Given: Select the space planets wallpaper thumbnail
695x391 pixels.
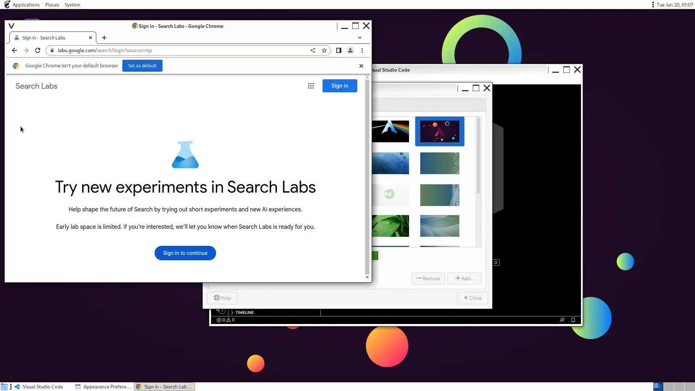Looking at the screenshot, I should (x=439, y=131).
